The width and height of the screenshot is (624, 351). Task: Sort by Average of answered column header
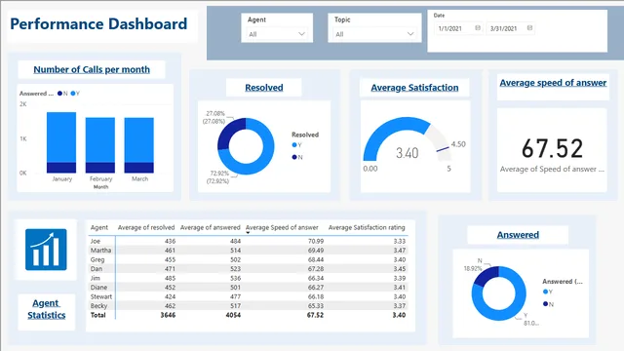pyautogui.click(x=211, y=227)
